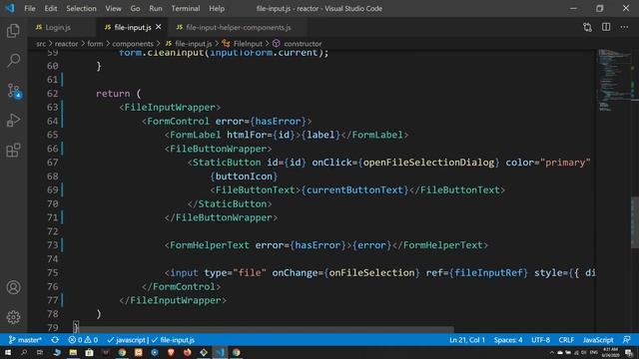Image resolution: width=639 pixels, height=359 pixels.
Task: Open Task View in the taskbar
Action: click(x=40, y=352)
